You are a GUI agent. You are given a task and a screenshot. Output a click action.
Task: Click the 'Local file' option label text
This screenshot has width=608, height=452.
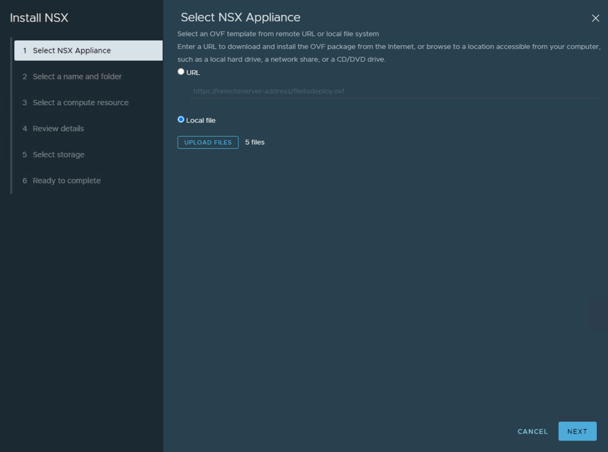[201, 121]
